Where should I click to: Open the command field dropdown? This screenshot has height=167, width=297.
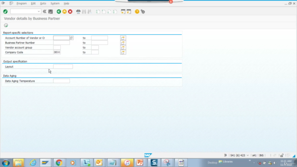point(39,12)
